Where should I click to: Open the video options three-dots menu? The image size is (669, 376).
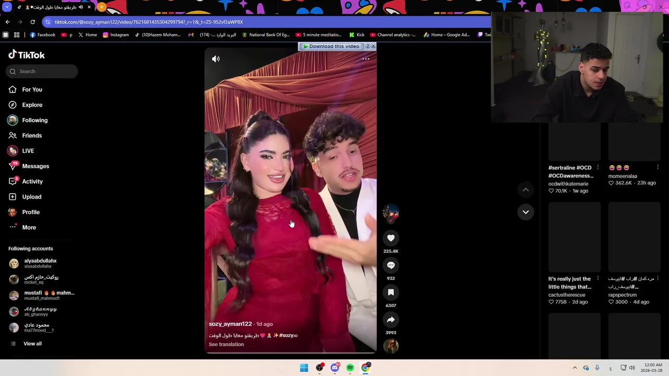coord(366,59)
